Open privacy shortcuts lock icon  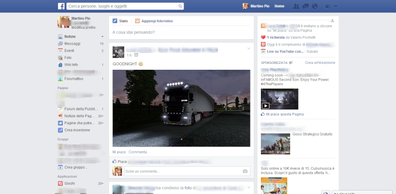328,6
